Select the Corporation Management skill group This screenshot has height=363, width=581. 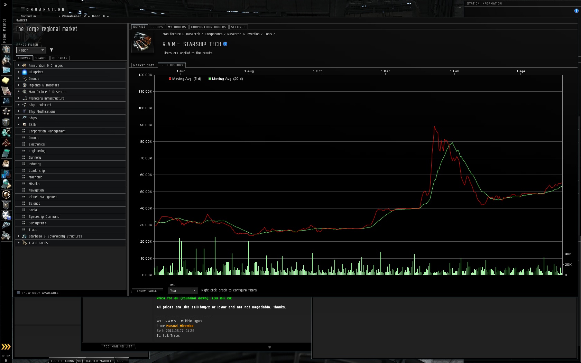[70, 131]
